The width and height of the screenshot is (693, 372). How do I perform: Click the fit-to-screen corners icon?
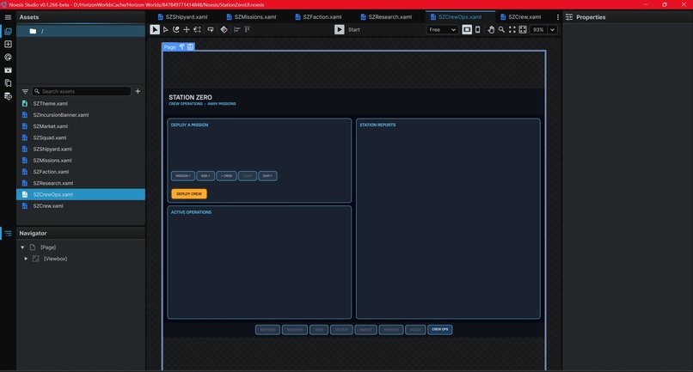512,29
